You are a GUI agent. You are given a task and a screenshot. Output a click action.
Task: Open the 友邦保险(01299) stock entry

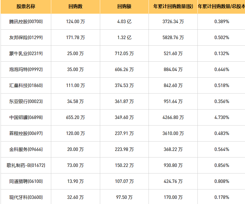click(x=26, y=37)
